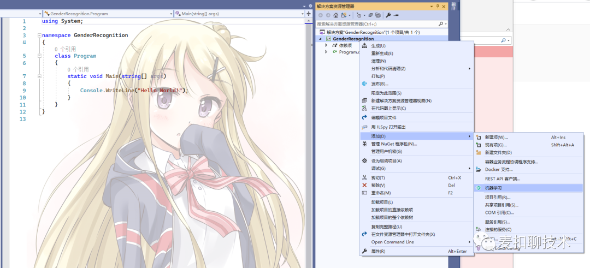Choose 共享项目引用(S)...

[529, 205]
